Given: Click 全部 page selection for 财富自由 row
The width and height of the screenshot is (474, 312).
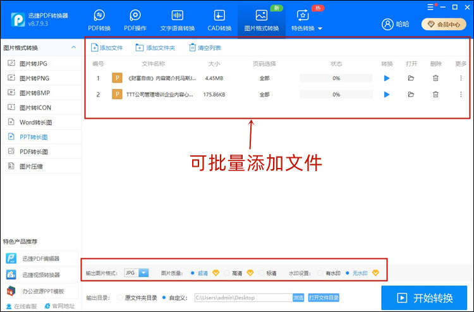Looking at the screenshot, I should (x=264, y=78).
